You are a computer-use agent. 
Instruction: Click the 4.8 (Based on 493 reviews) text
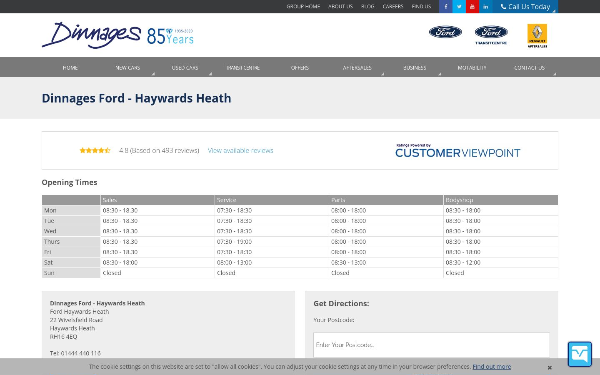(159, 150)
